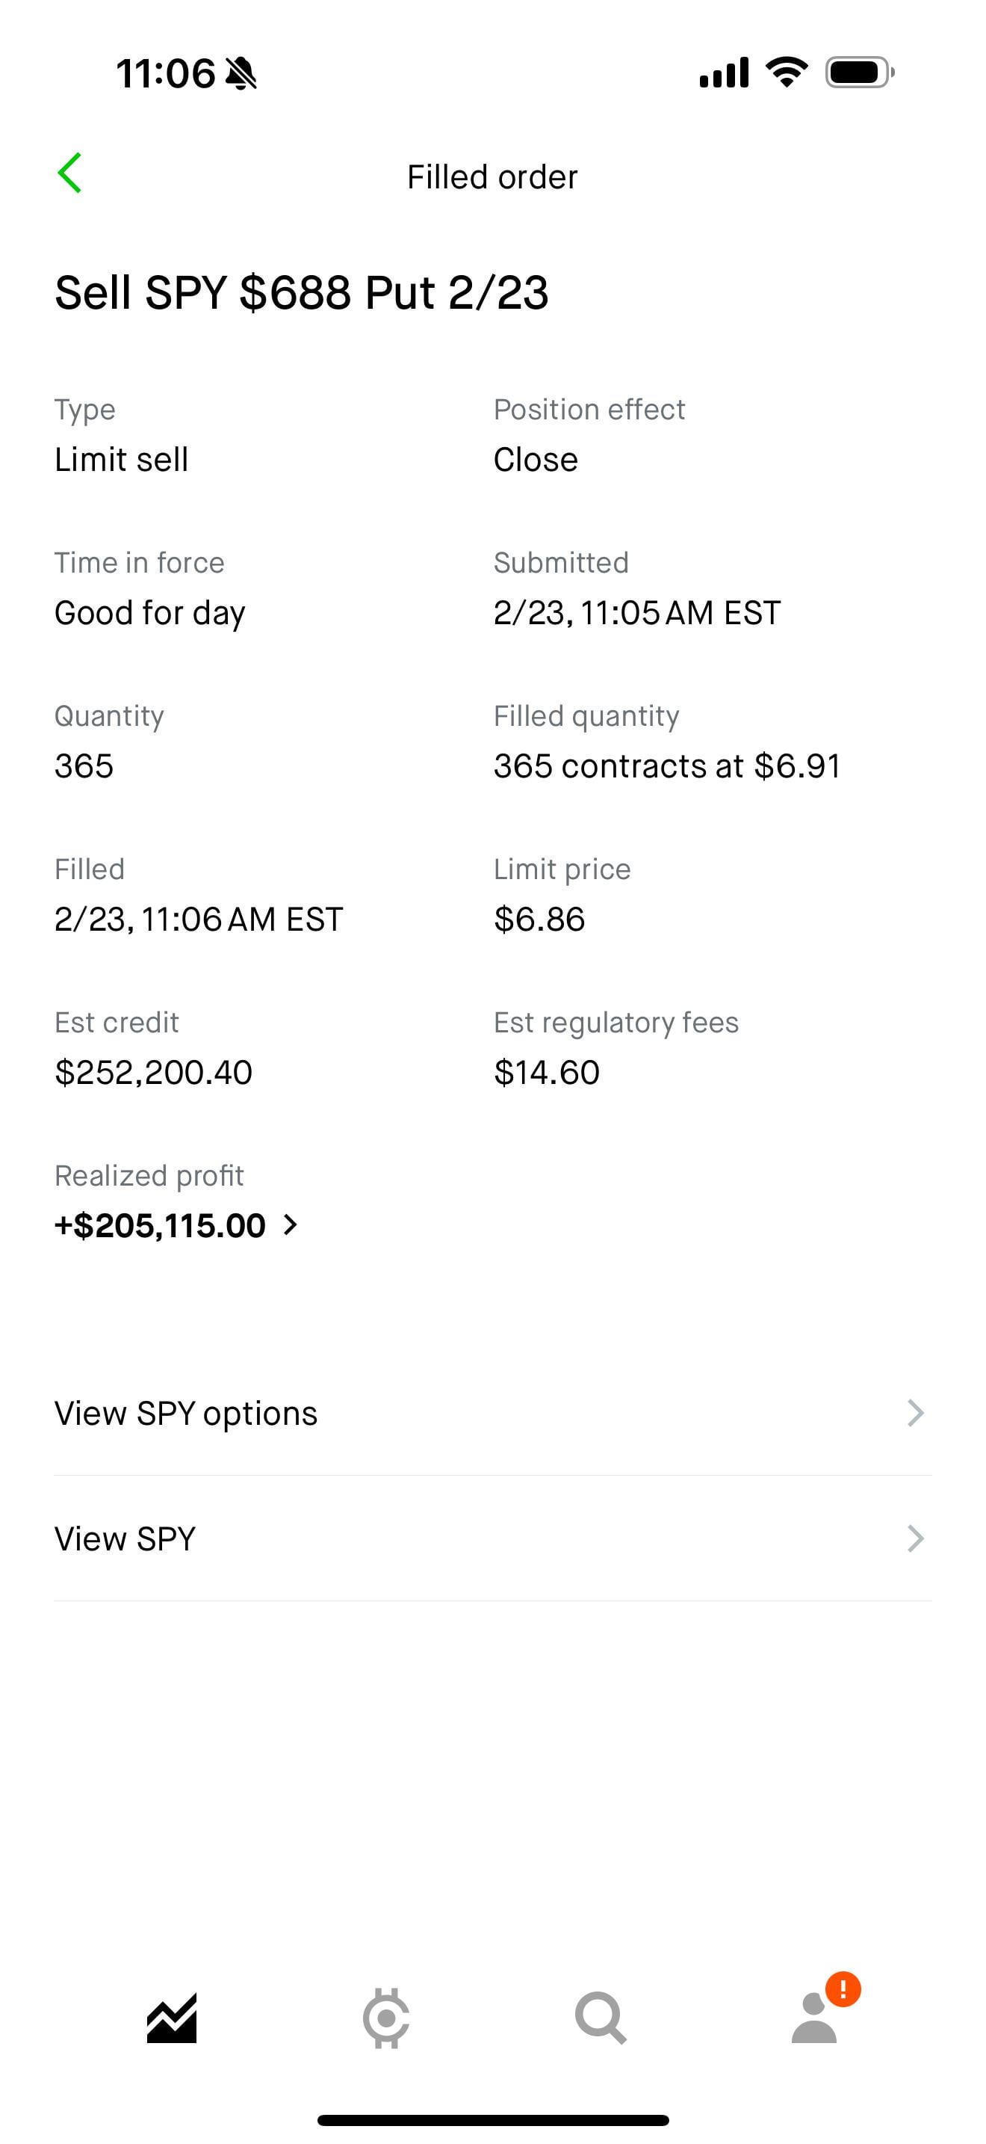Tap the +$205,115.00 realized profit amount

click(160, 1225)
